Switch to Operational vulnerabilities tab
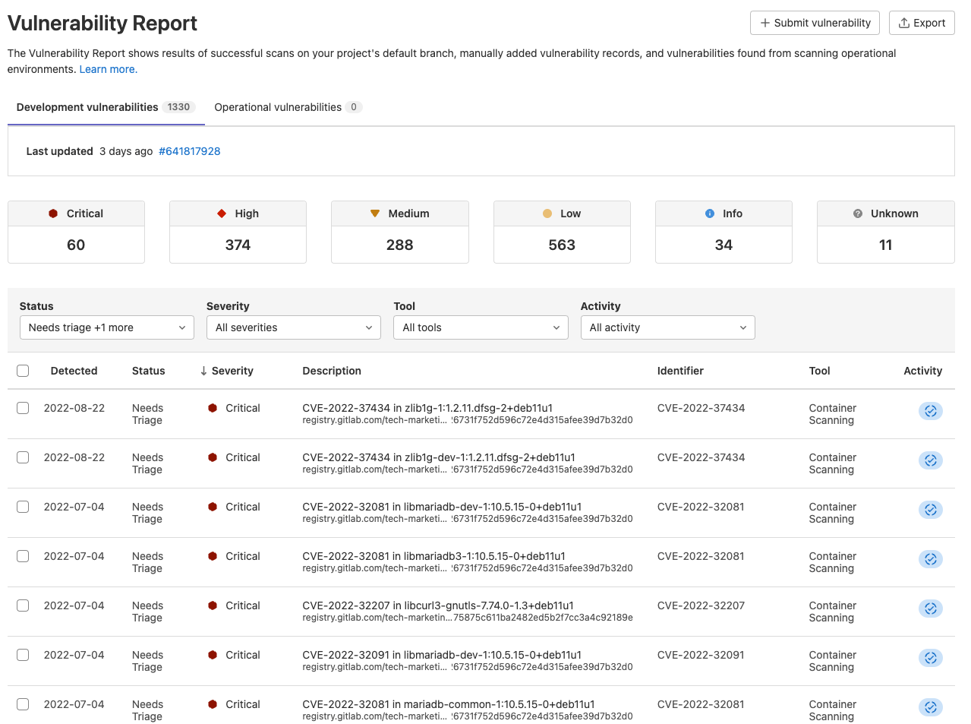This screenshot has width=971, height=724. click(x=288, y=107)
